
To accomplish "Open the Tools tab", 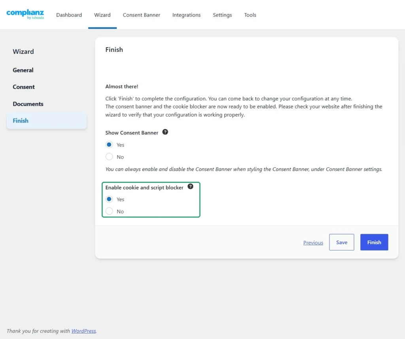I will pos(250,15).
